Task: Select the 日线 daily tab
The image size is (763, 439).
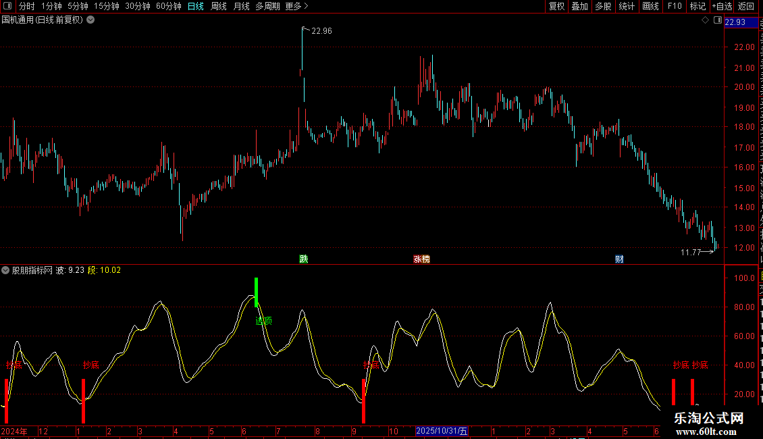Action: point(196,6)
